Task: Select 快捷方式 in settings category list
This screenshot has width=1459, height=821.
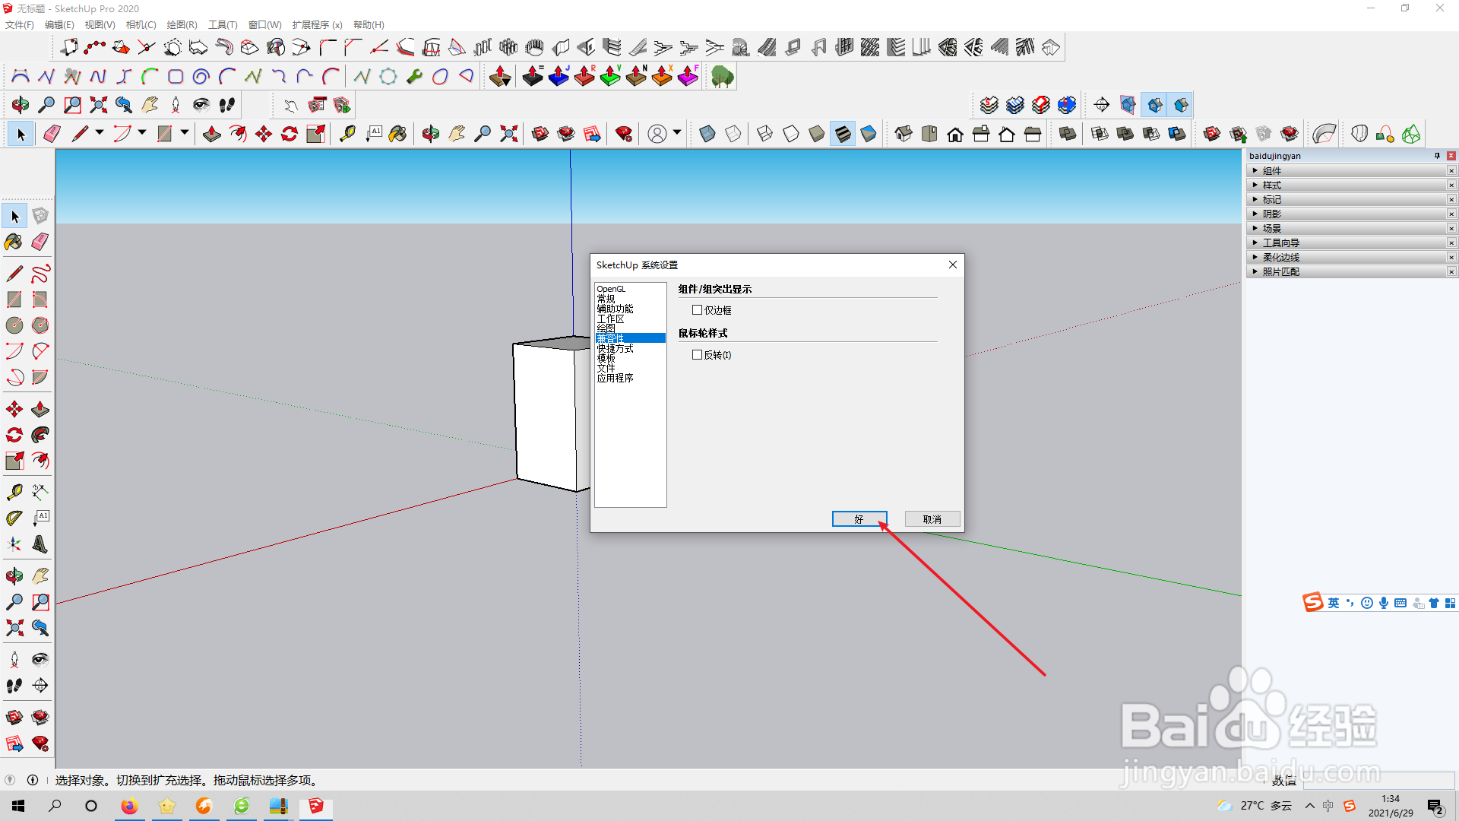Action: [615, 348]
